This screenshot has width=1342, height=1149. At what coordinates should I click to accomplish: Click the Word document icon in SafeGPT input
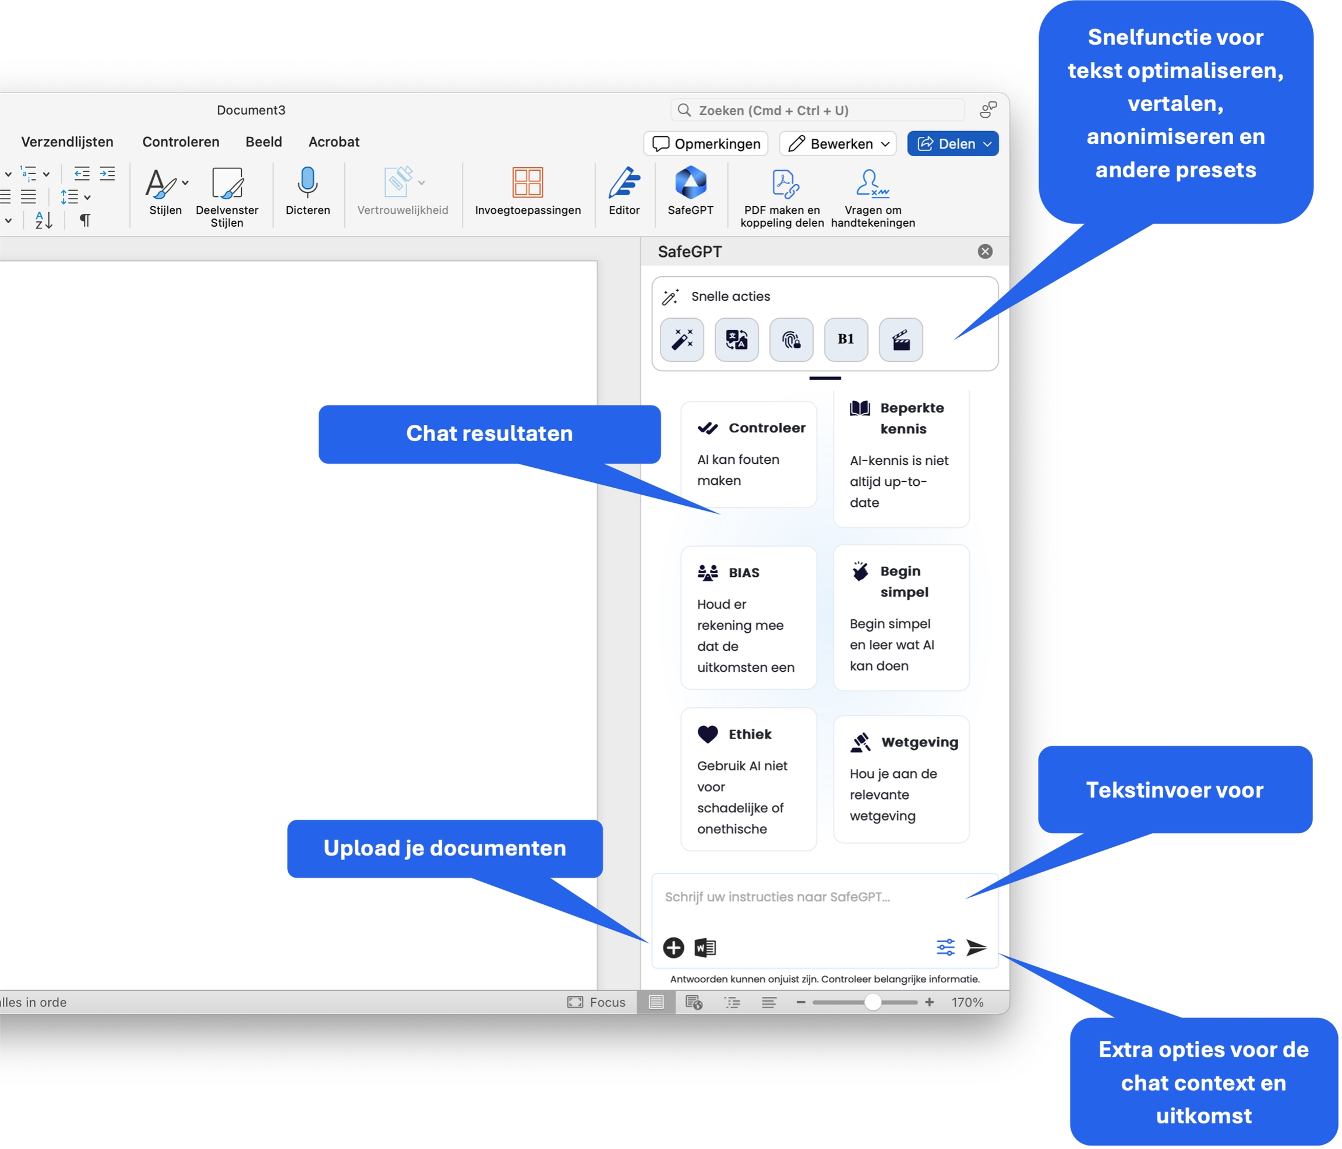pos(705,947)
